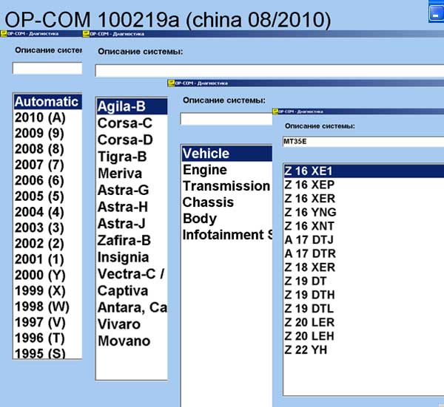
Task: Select Automatic in the year list
Action: point(46,102)
